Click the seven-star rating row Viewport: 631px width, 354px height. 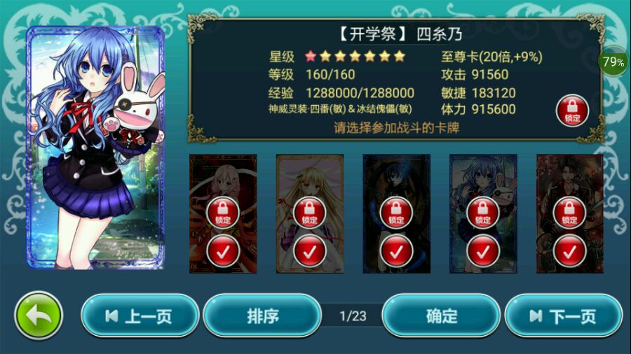click(355, 56)
